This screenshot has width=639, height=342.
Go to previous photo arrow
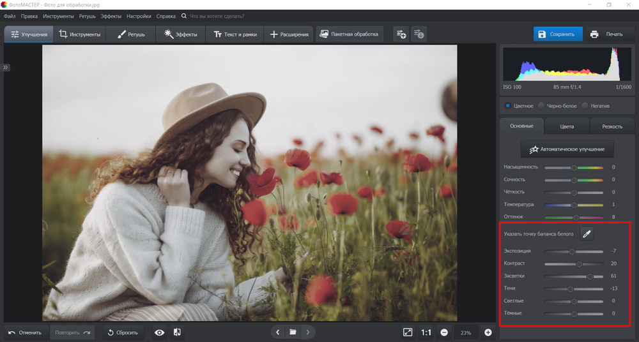pyautogui.click(x=277, y=332)
